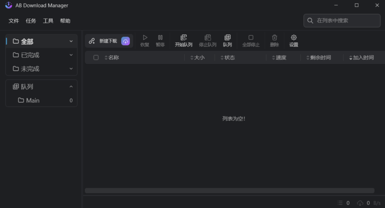The image size is (385, 208).
Task: Click the list count icon in status bar
Action: 340,203
